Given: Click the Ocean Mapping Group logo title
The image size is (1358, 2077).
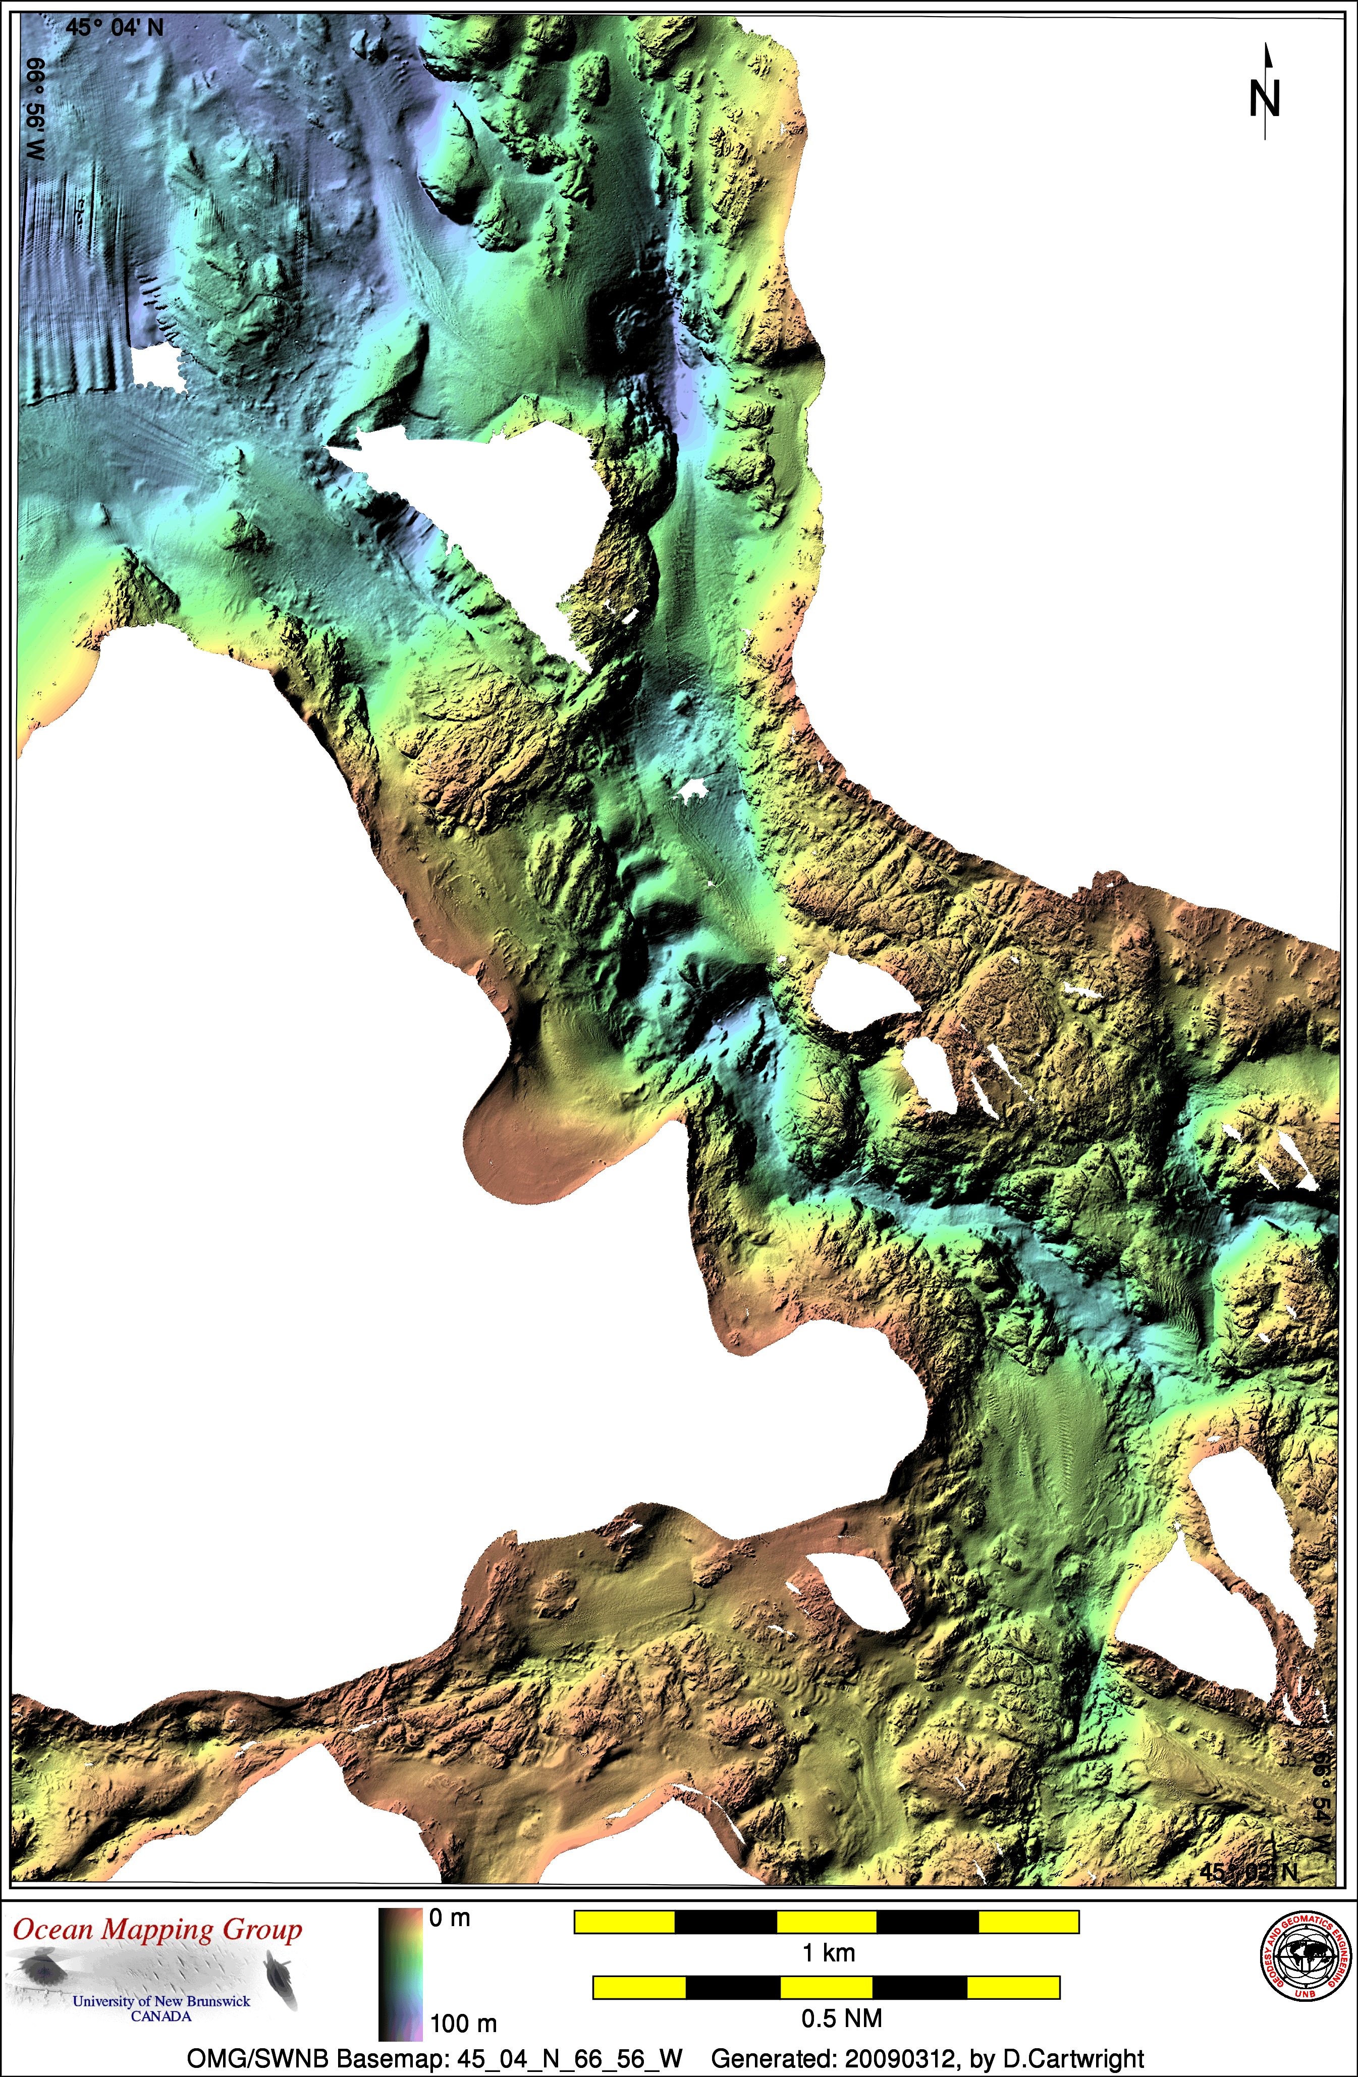Looking at the screenshot, I should pyautogui.click(x=157, y=1930).
